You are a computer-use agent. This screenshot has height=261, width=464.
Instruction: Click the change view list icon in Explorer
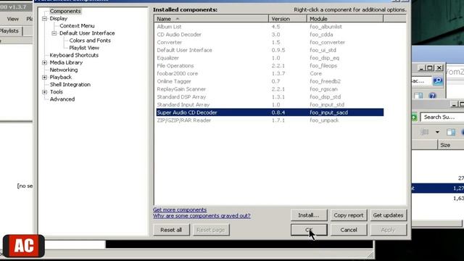425,132
